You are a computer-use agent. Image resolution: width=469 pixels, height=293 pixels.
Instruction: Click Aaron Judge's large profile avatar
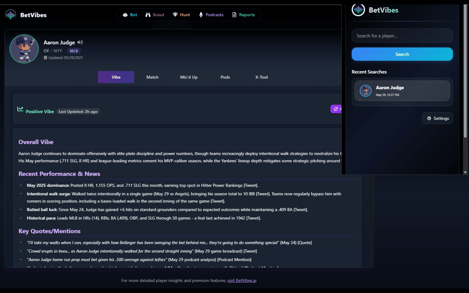point(24,49)
